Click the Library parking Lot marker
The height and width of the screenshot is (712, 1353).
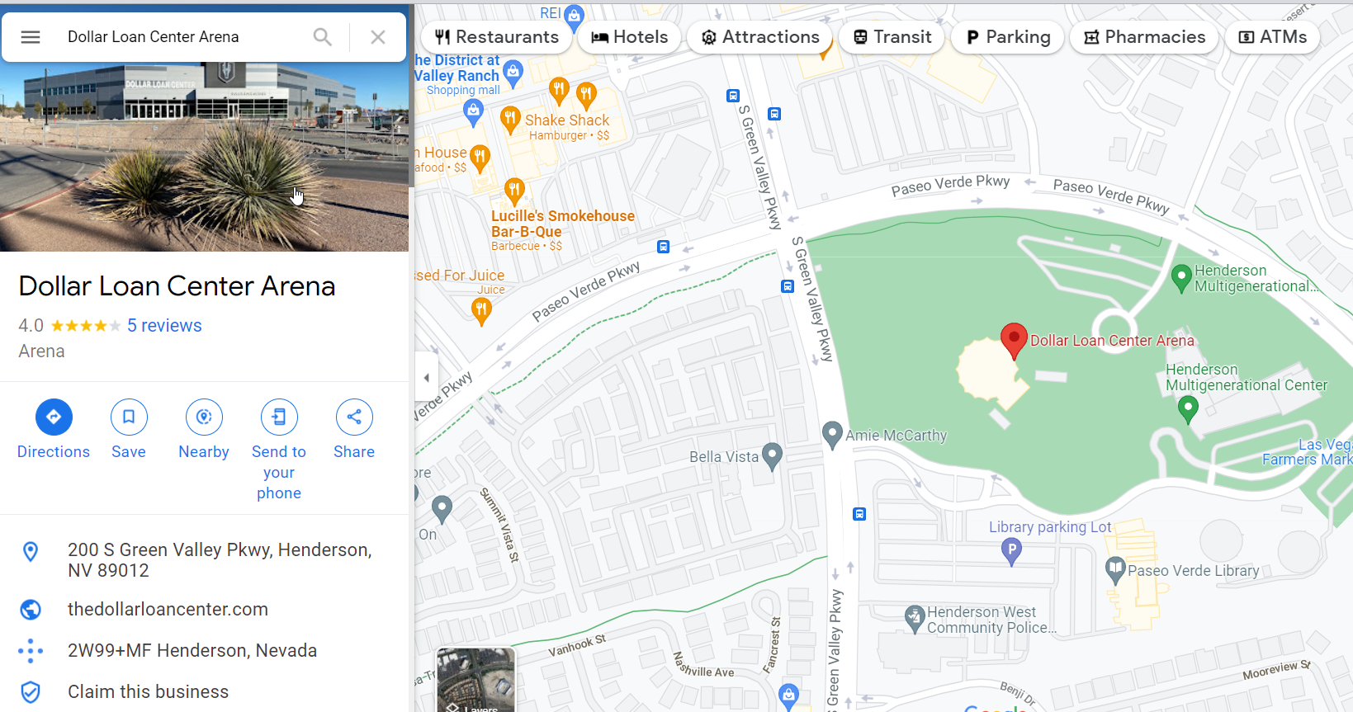point(1011,551)
